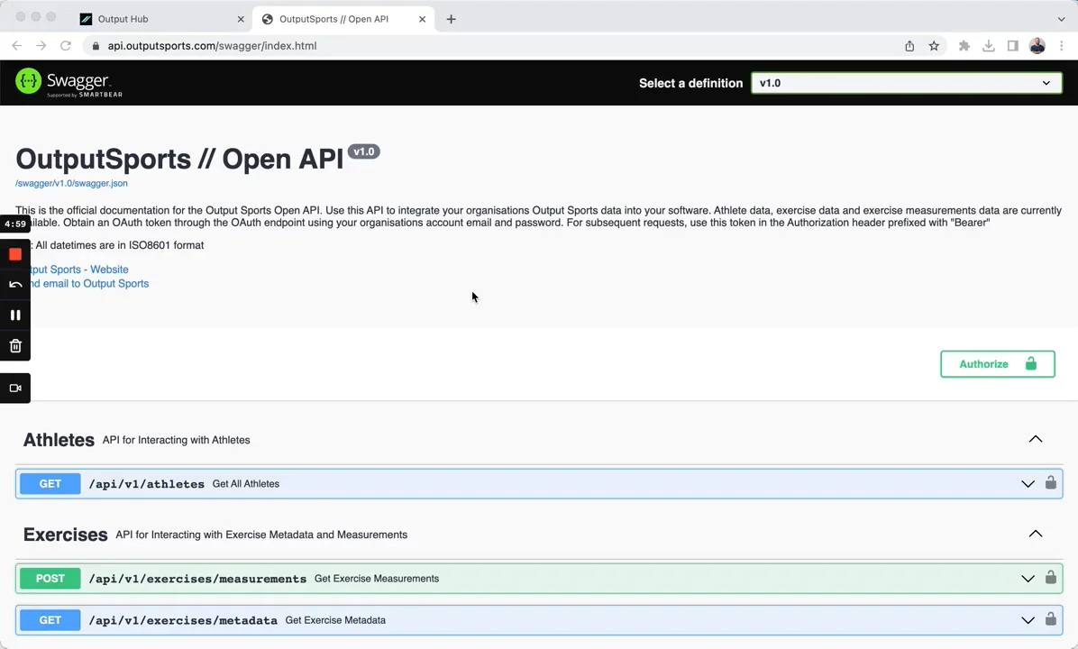This screenshot has width=1078, height=649.
Task: Pause the screen recording
Action: point(15,315)
